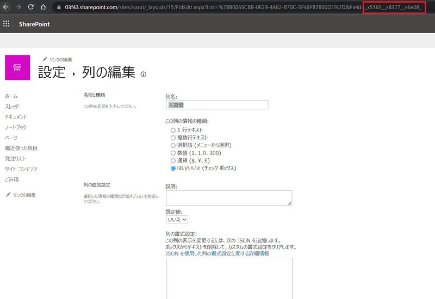Click the browser home icon
435x299 pixels.
pos(43,8)
